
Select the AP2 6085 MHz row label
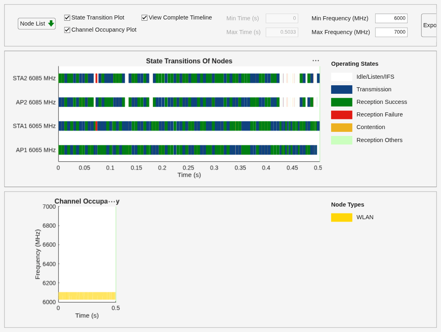pyautogui.click(x=36, y=102)
